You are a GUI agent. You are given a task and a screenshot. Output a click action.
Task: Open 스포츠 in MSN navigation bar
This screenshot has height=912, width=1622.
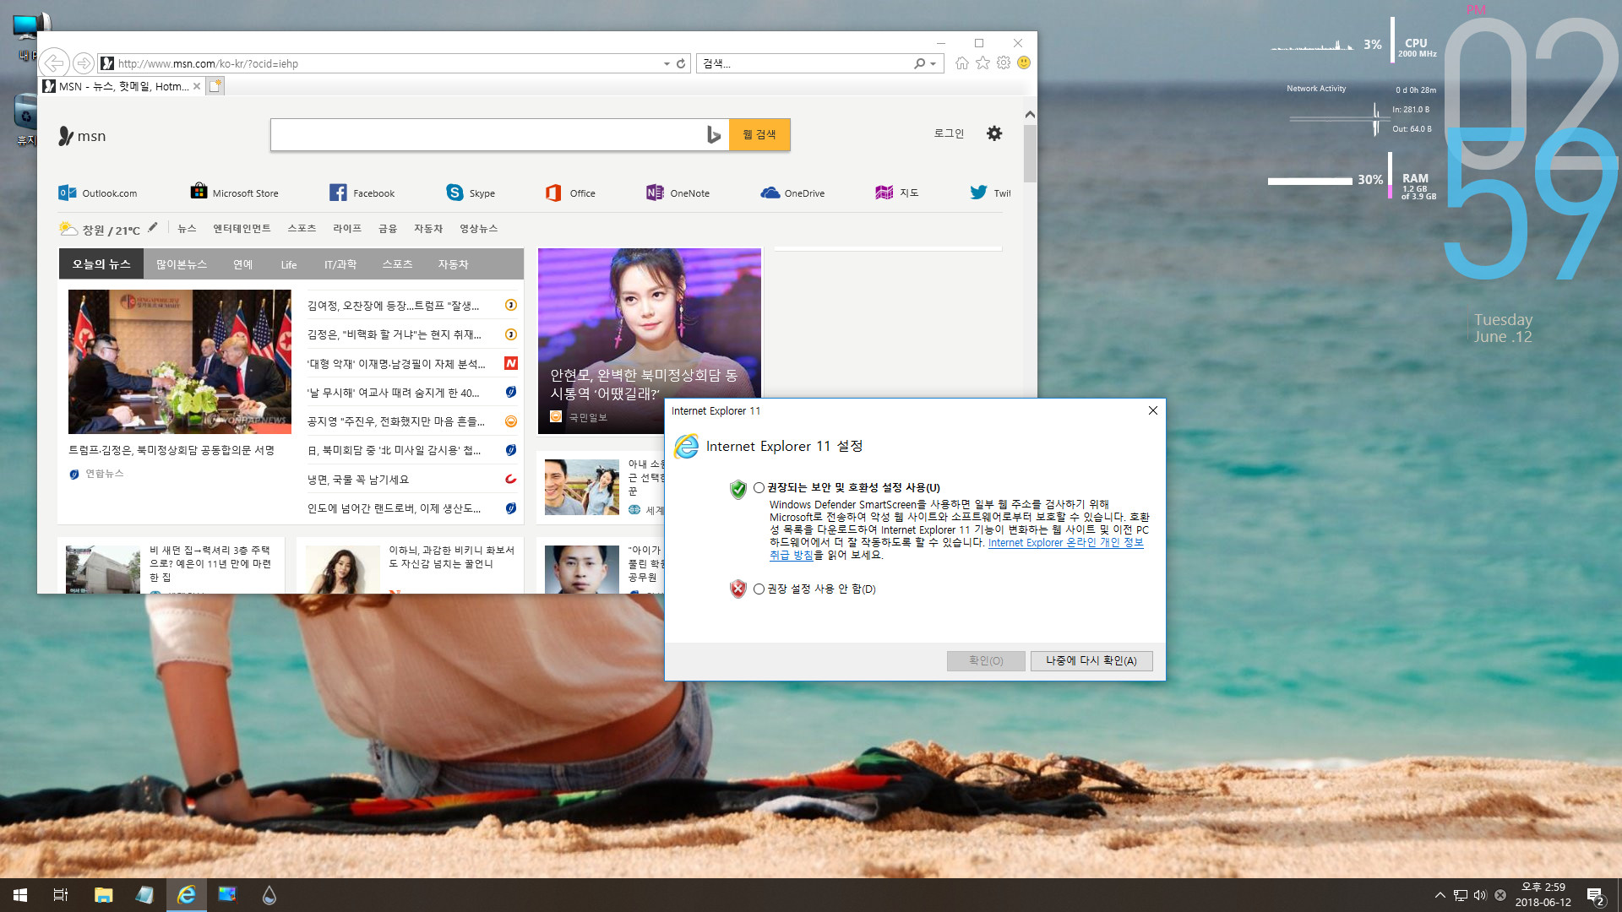302,228
